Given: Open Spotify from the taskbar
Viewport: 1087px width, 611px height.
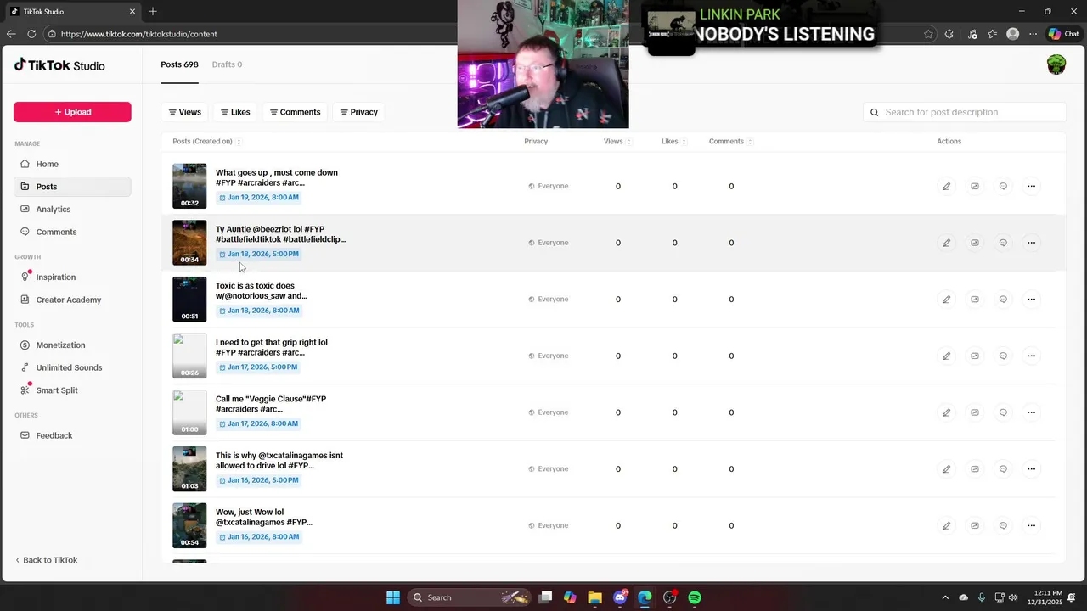Looking at the screenshot, I should pyautogui.click(x=695, y=597).
